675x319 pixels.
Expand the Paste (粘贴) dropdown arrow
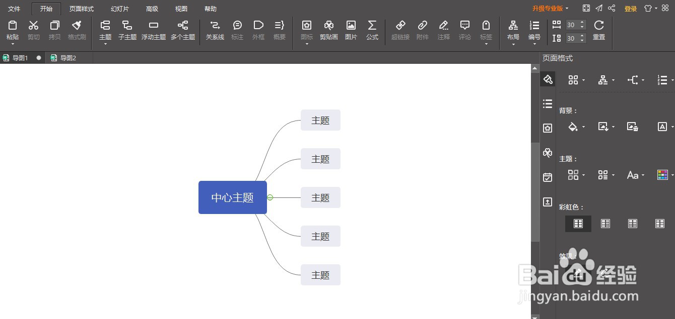click(13, 44)
